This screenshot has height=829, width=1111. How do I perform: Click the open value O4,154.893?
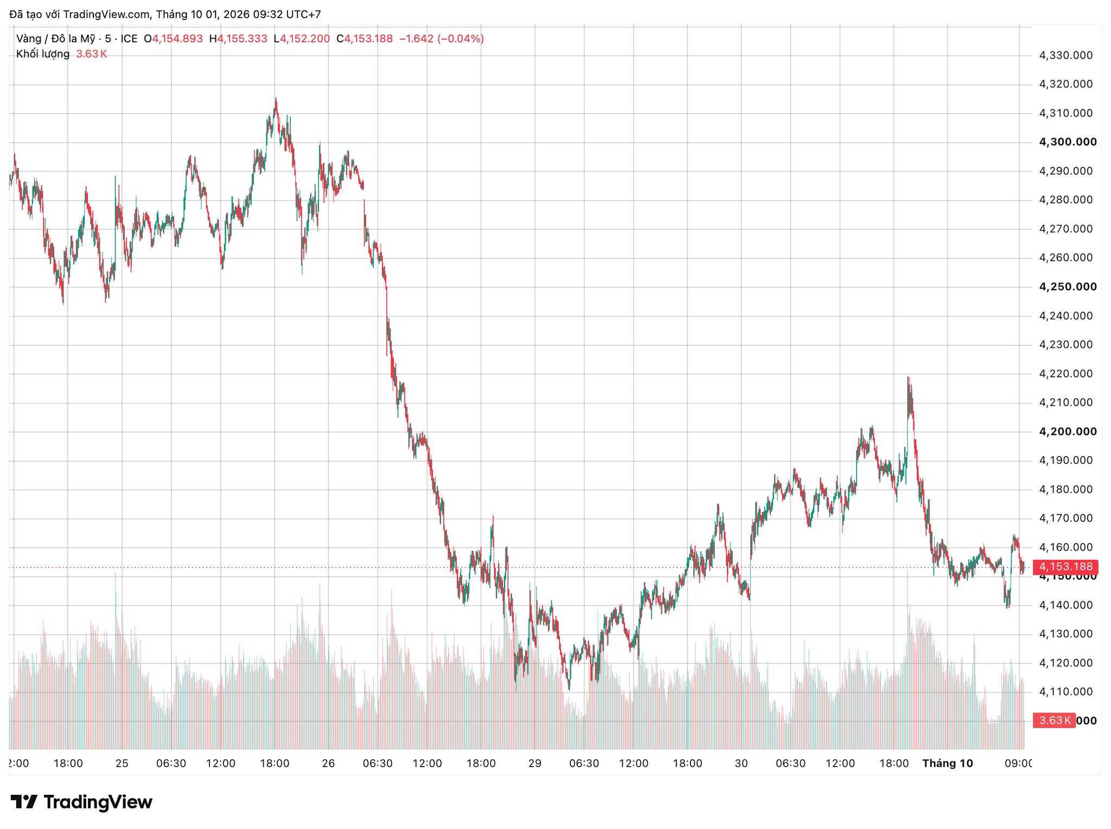point(173,38)
